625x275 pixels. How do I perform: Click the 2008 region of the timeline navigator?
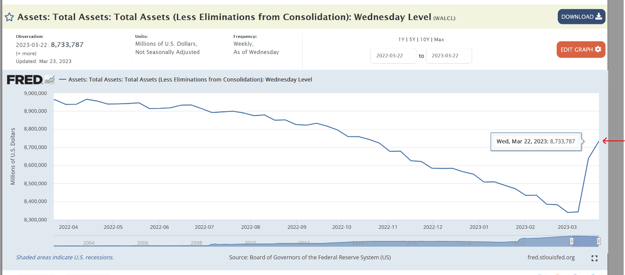coord(196,243)
